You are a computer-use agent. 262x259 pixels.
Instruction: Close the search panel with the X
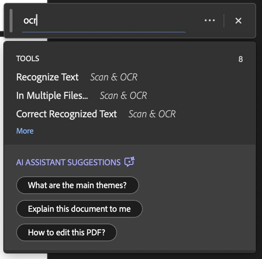tap(238, 21)
